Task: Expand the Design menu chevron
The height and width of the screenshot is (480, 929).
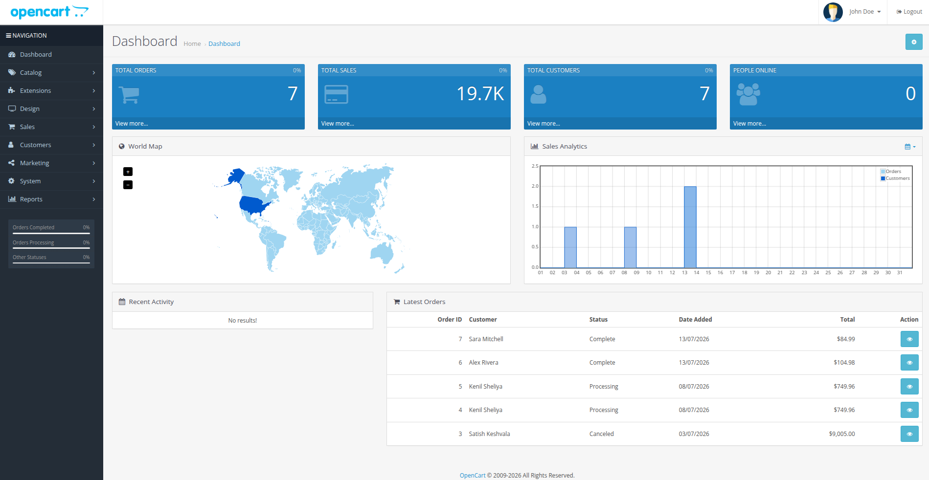Action: coord(94,109)
